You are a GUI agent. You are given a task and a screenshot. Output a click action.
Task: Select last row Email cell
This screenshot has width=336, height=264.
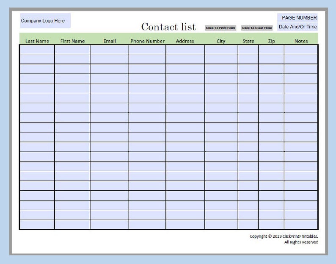(109, 225)
